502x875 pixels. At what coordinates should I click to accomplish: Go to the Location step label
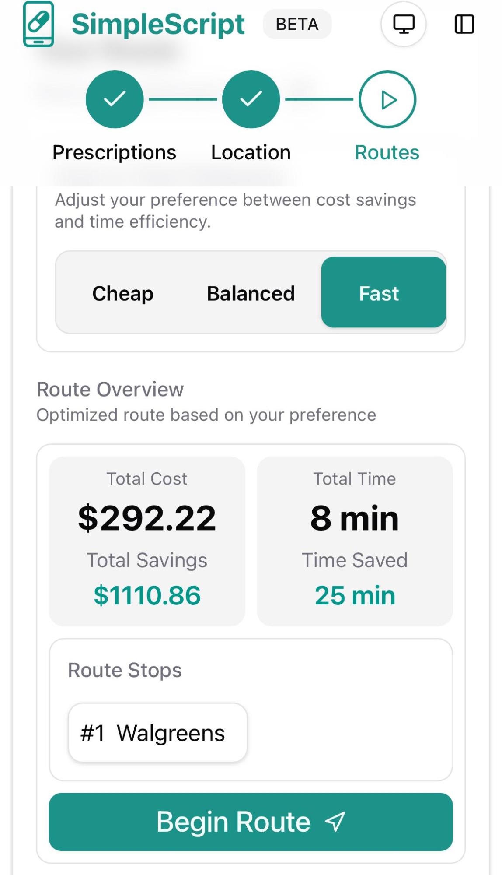click(251, 152)
